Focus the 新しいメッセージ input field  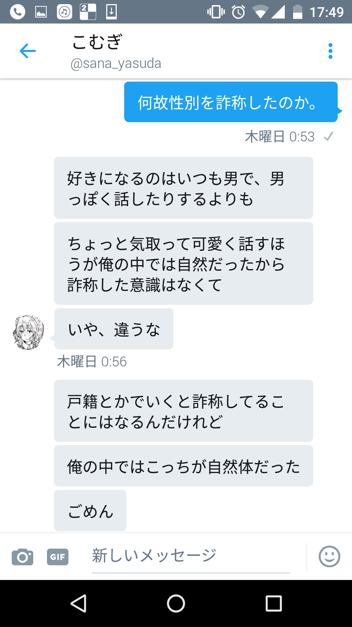pos(191,556)
